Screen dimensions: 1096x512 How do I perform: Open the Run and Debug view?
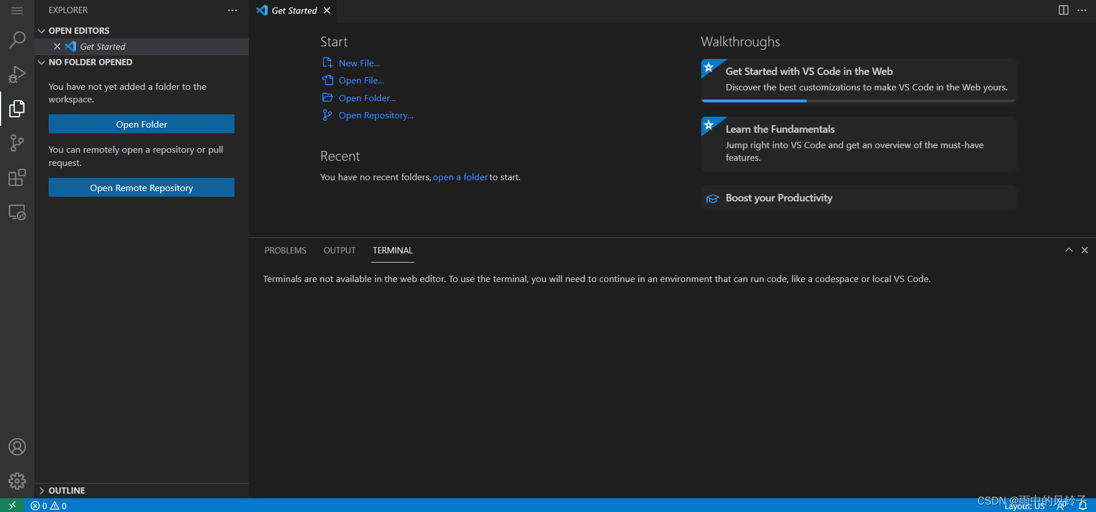[x=17, y=74]
